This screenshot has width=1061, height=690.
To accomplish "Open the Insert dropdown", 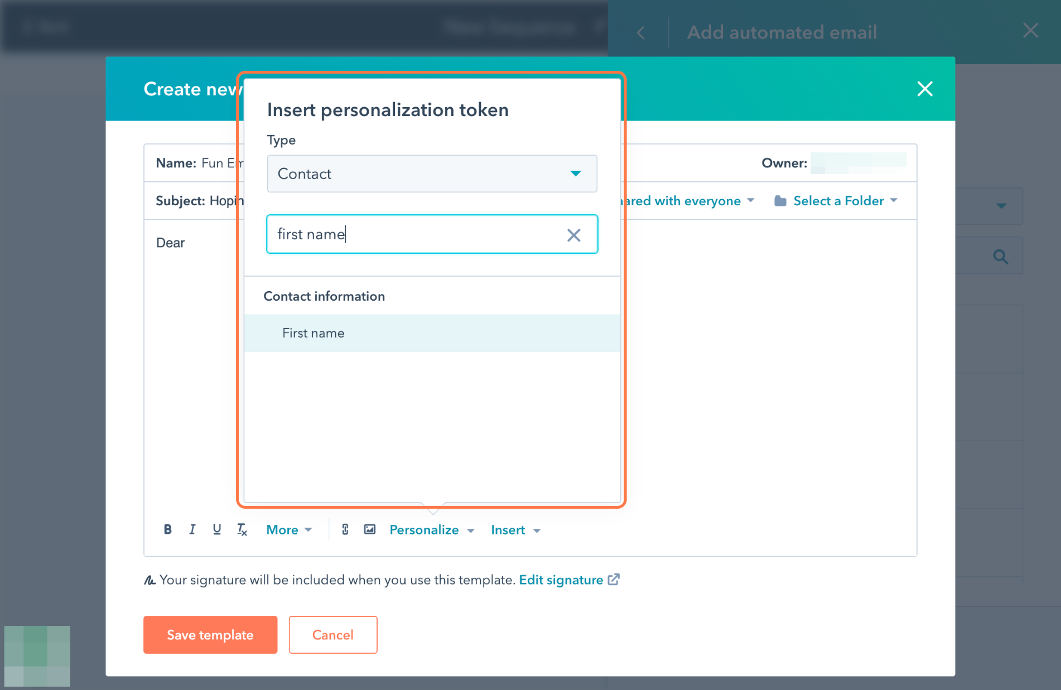I will [x=515, y=530].
